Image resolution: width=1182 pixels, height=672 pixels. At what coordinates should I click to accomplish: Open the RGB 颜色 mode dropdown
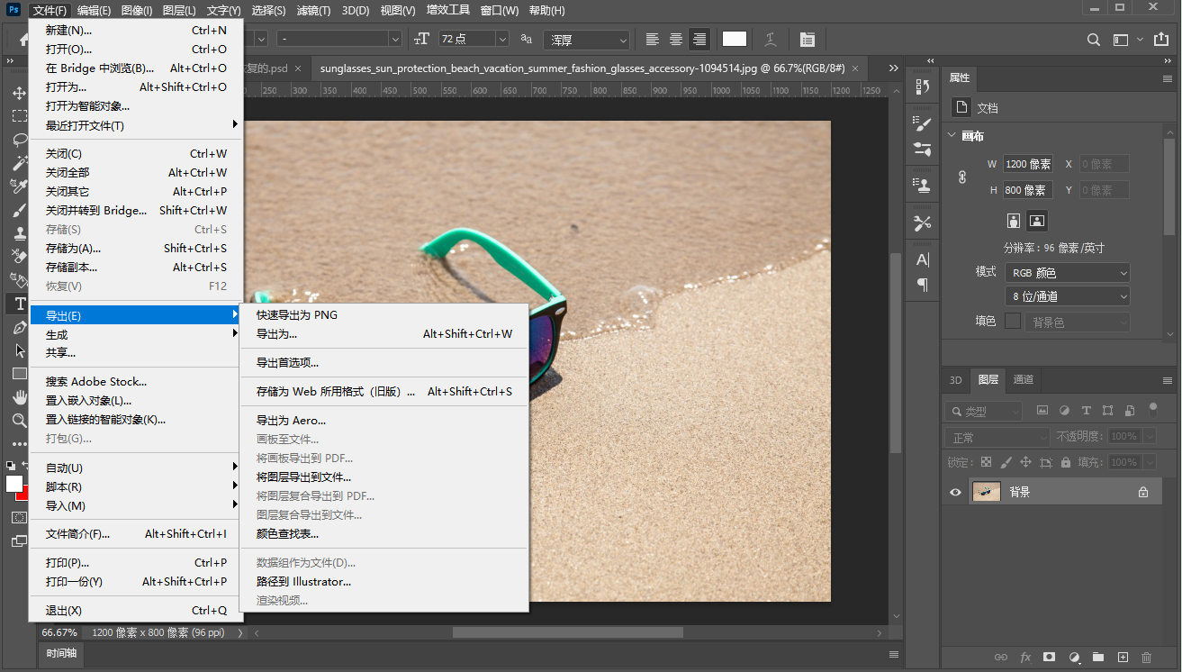(1067, 273)
